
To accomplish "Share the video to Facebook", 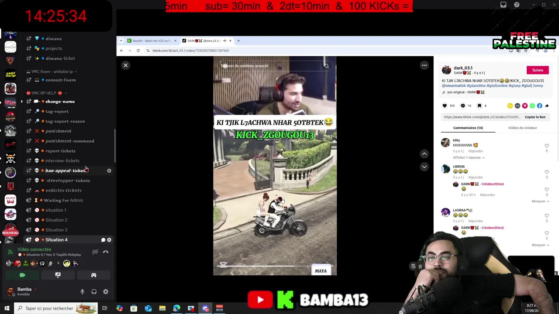I will click(539, 106).
